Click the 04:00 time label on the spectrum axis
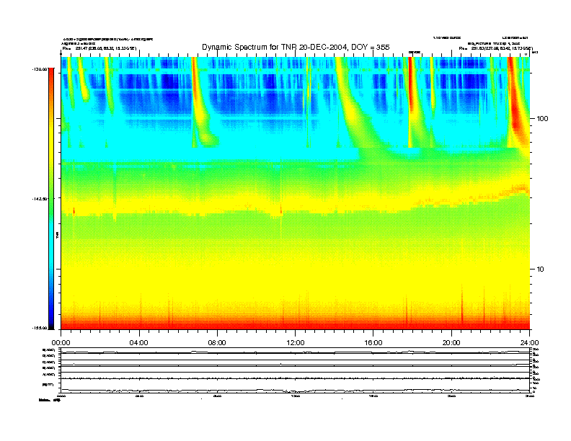571x441 pixels. click(139, 343)
